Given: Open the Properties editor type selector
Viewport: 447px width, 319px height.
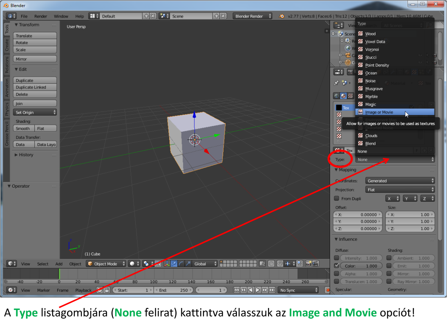Looking at the screenshot, I should tap(339, 72).
